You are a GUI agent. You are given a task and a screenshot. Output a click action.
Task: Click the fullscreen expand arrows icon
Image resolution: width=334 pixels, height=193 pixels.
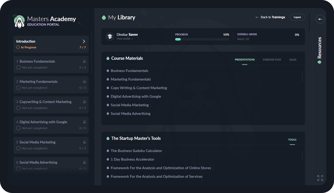click(x=320, y=178)
